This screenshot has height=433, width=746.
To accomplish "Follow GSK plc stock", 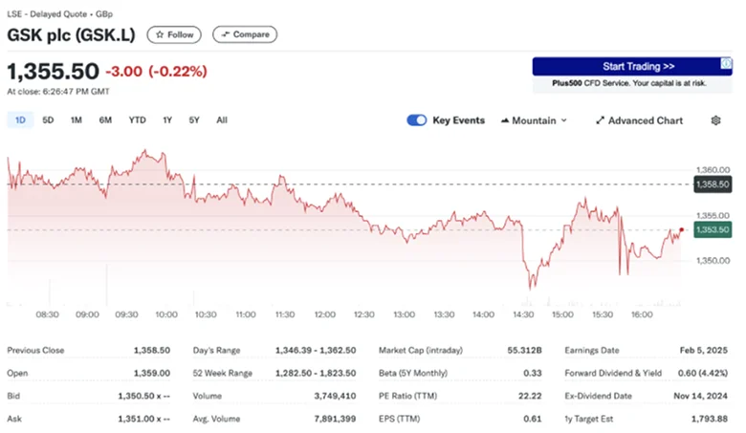I will (x=174, y=34).
